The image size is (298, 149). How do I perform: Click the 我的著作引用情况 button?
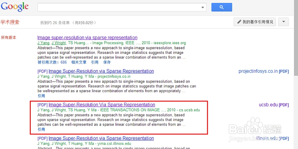(255, 22)
